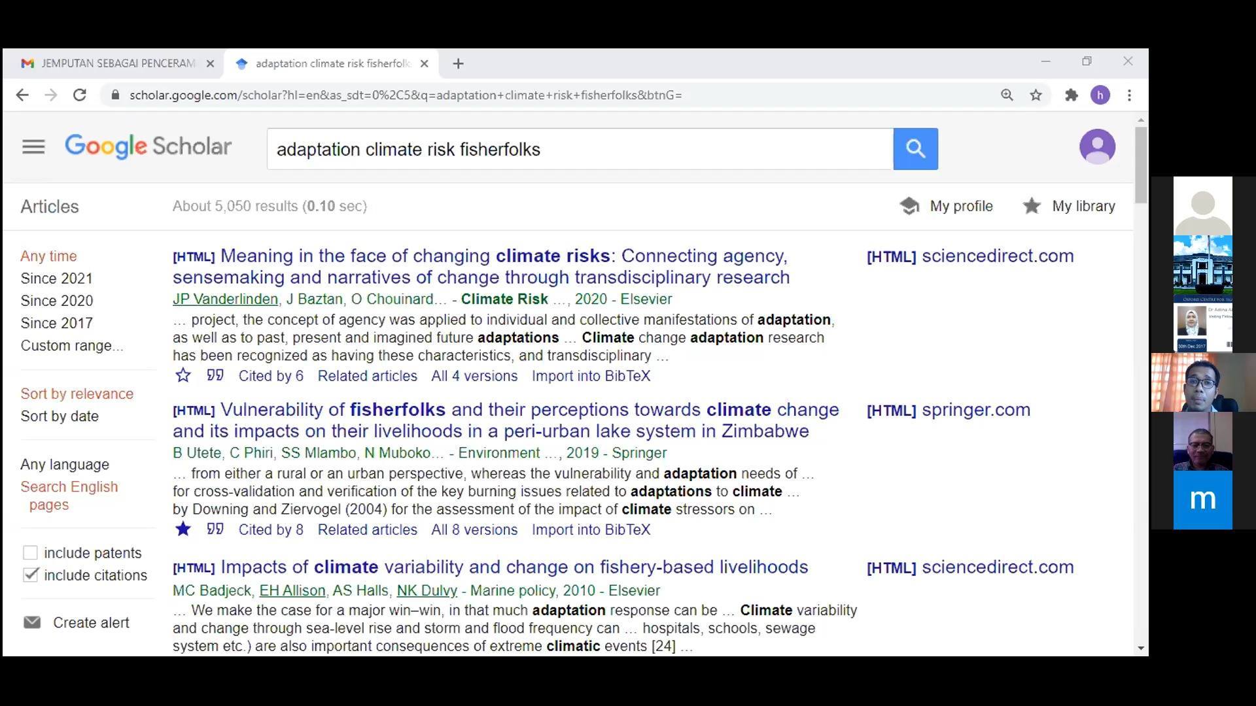Open the 'Cited by 8' link
Screen dimensions: 1256x706
[271, 529]
